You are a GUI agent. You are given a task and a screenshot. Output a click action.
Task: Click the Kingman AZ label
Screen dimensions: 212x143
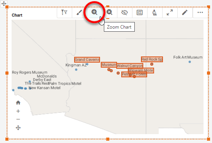click(76, 65)
